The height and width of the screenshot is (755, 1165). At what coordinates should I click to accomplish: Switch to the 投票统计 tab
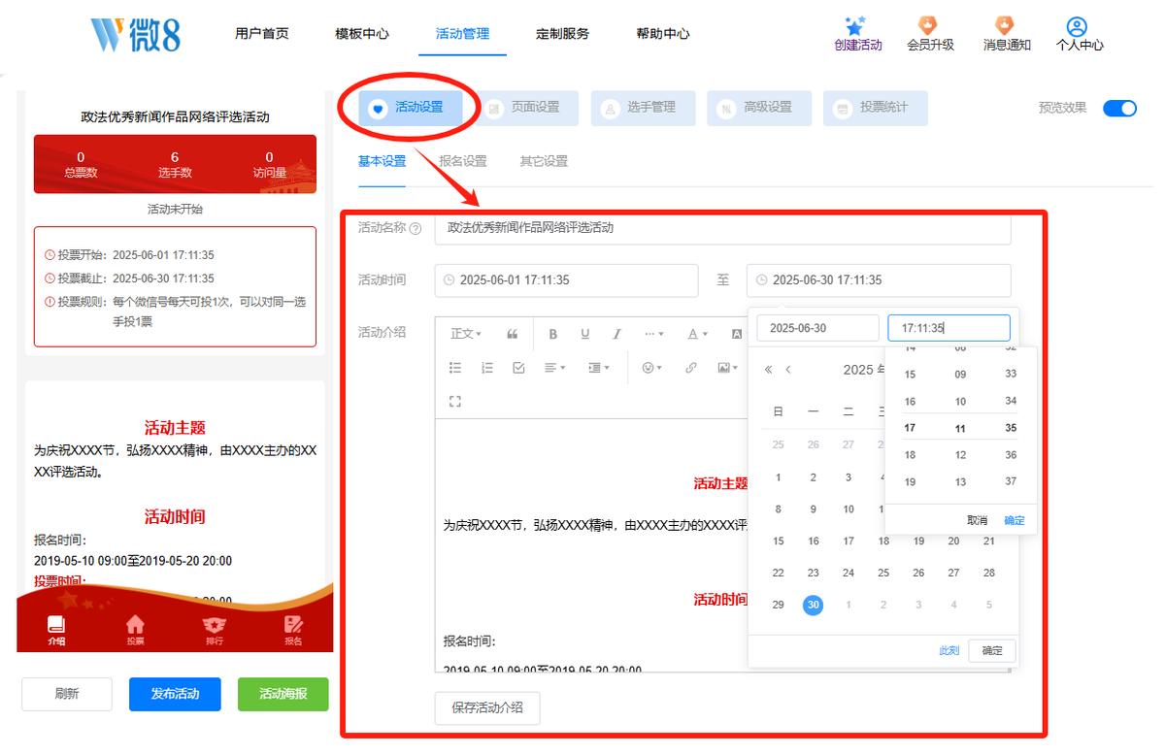(876, 108)
